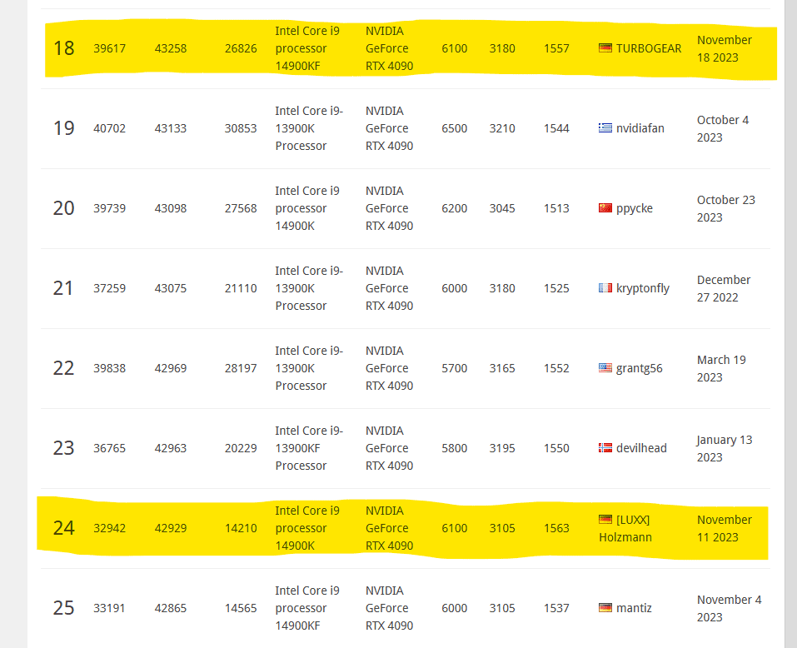The width and height of the screenshot is (797, 648).
Task: Click CPU score 26826
Action: [x=241, y=48]
